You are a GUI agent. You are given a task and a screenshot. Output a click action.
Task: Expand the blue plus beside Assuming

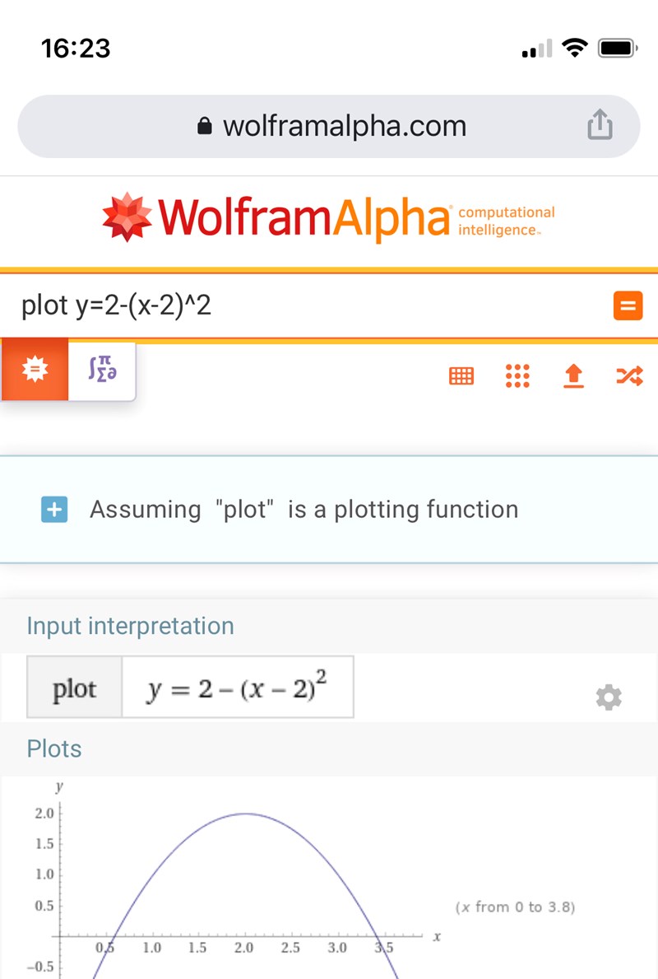(x=54, y=510)
